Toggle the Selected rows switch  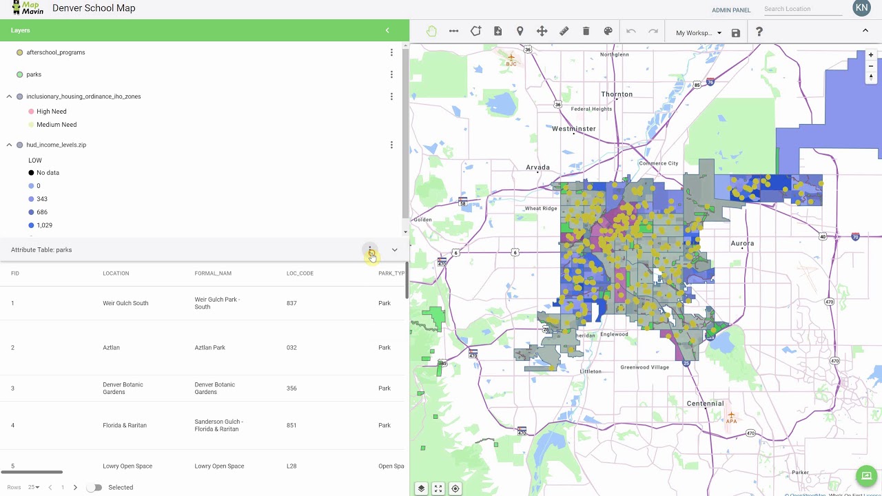[x=95, y=488]
